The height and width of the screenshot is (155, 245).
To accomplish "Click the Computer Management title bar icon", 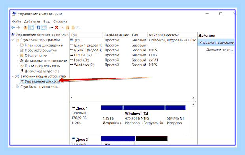I will coord(14,14).
